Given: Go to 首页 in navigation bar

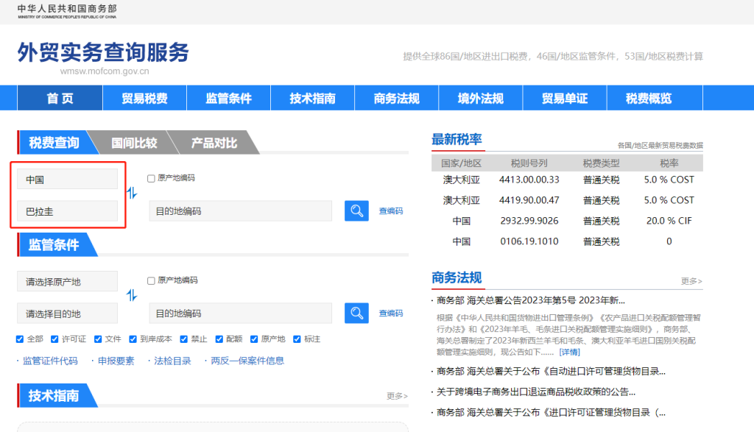Looking at the screenshot, I should [x=60, y=98].
